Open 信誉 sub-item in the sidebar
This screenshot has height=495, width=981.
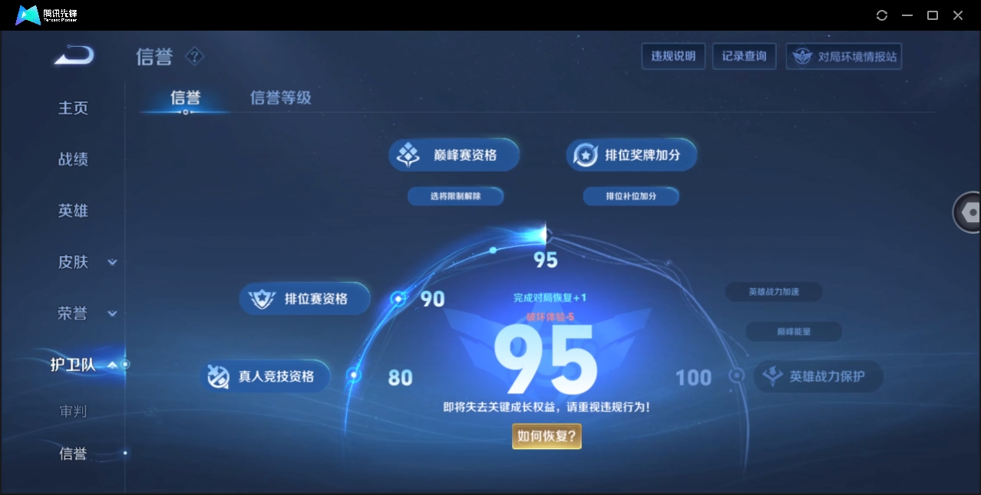coord(73,454)
